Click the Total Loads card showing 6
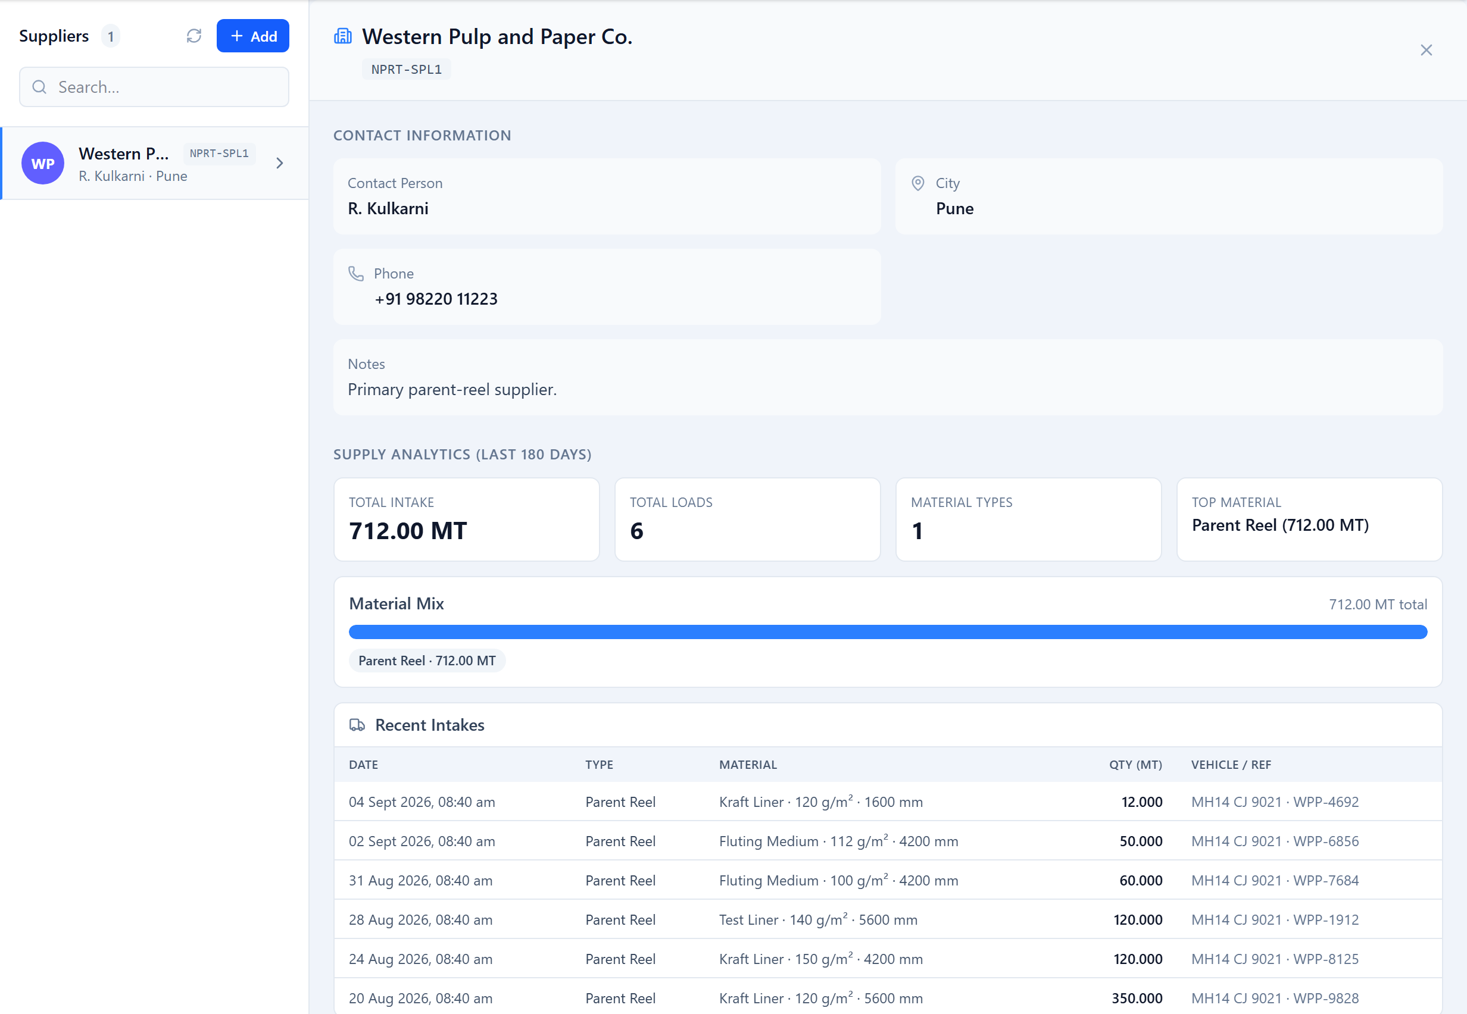Viewport: 1467px width, 1014px height. click(x=747, y=519)
